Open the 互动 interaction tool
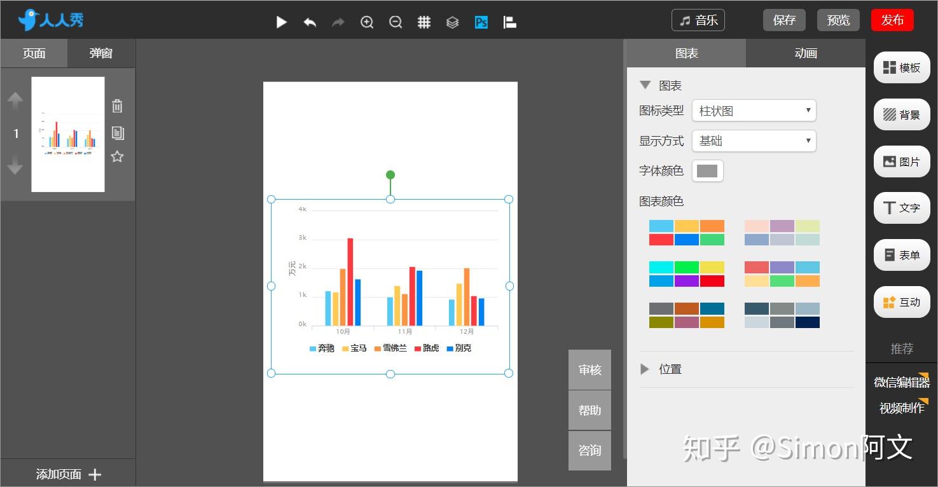Image resolution: width=938 pixels, height=487 pixels. coord(902,302)
